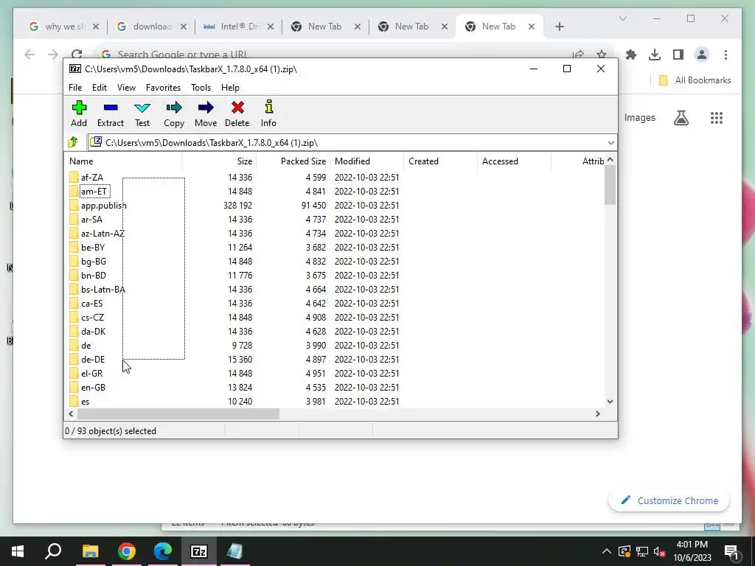Click the vertical scrollbar thumb
Image resolution: width=755 pixels, height=566 pixels.
(x=610, y=185)
